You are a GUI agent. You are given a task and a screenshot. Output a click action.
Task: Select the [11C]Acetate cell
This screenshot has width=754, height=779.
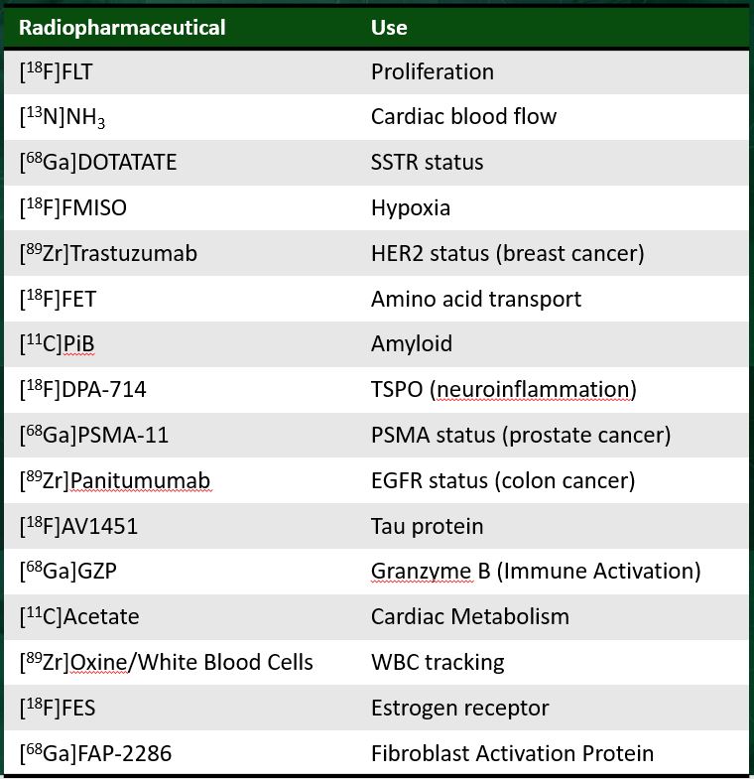pyautogui.click(x=79, y=616)
